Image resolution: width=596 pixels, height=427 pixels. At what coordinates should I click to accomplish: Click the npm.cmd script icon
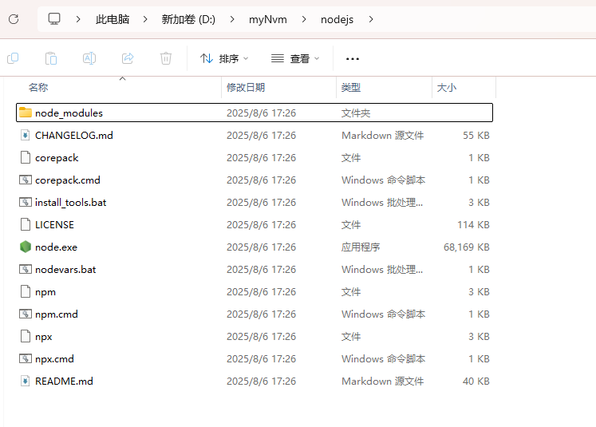tap(25, 314)
